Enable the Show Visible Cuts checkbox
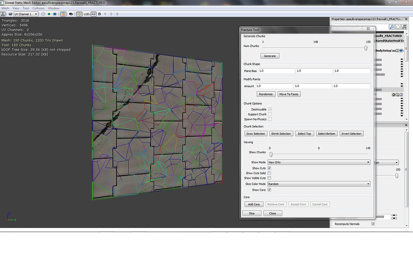The image size is (413, 258). [269, 178]
